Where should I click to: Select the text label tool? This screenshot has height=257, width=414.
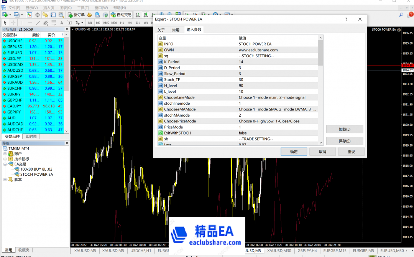click(69, 23)
